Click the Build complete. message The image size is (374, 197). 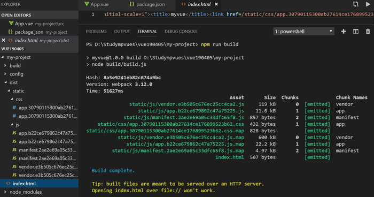(113, 170)
